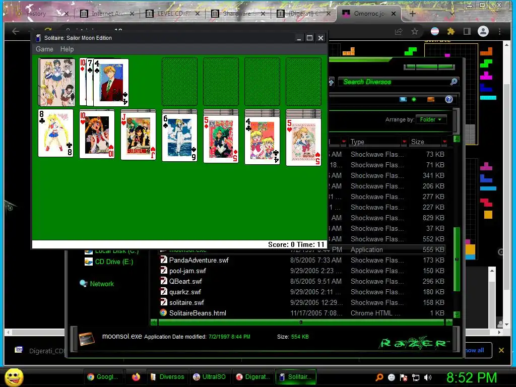The height and width of the screenshot is (387, 516).
Task: Click the blue view icon in Explorer toolbar
Action: click(x=403, y=99)
